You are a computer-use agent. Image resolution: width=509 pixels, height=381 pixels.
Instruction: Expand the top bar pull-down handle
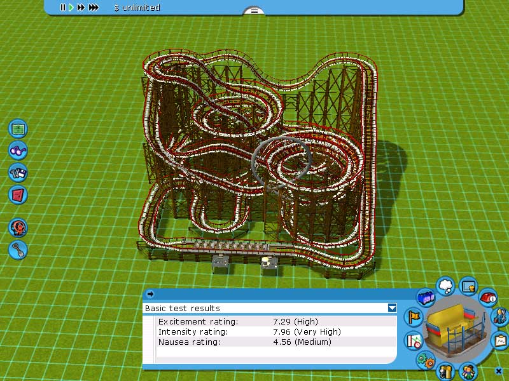click(254, 11)
